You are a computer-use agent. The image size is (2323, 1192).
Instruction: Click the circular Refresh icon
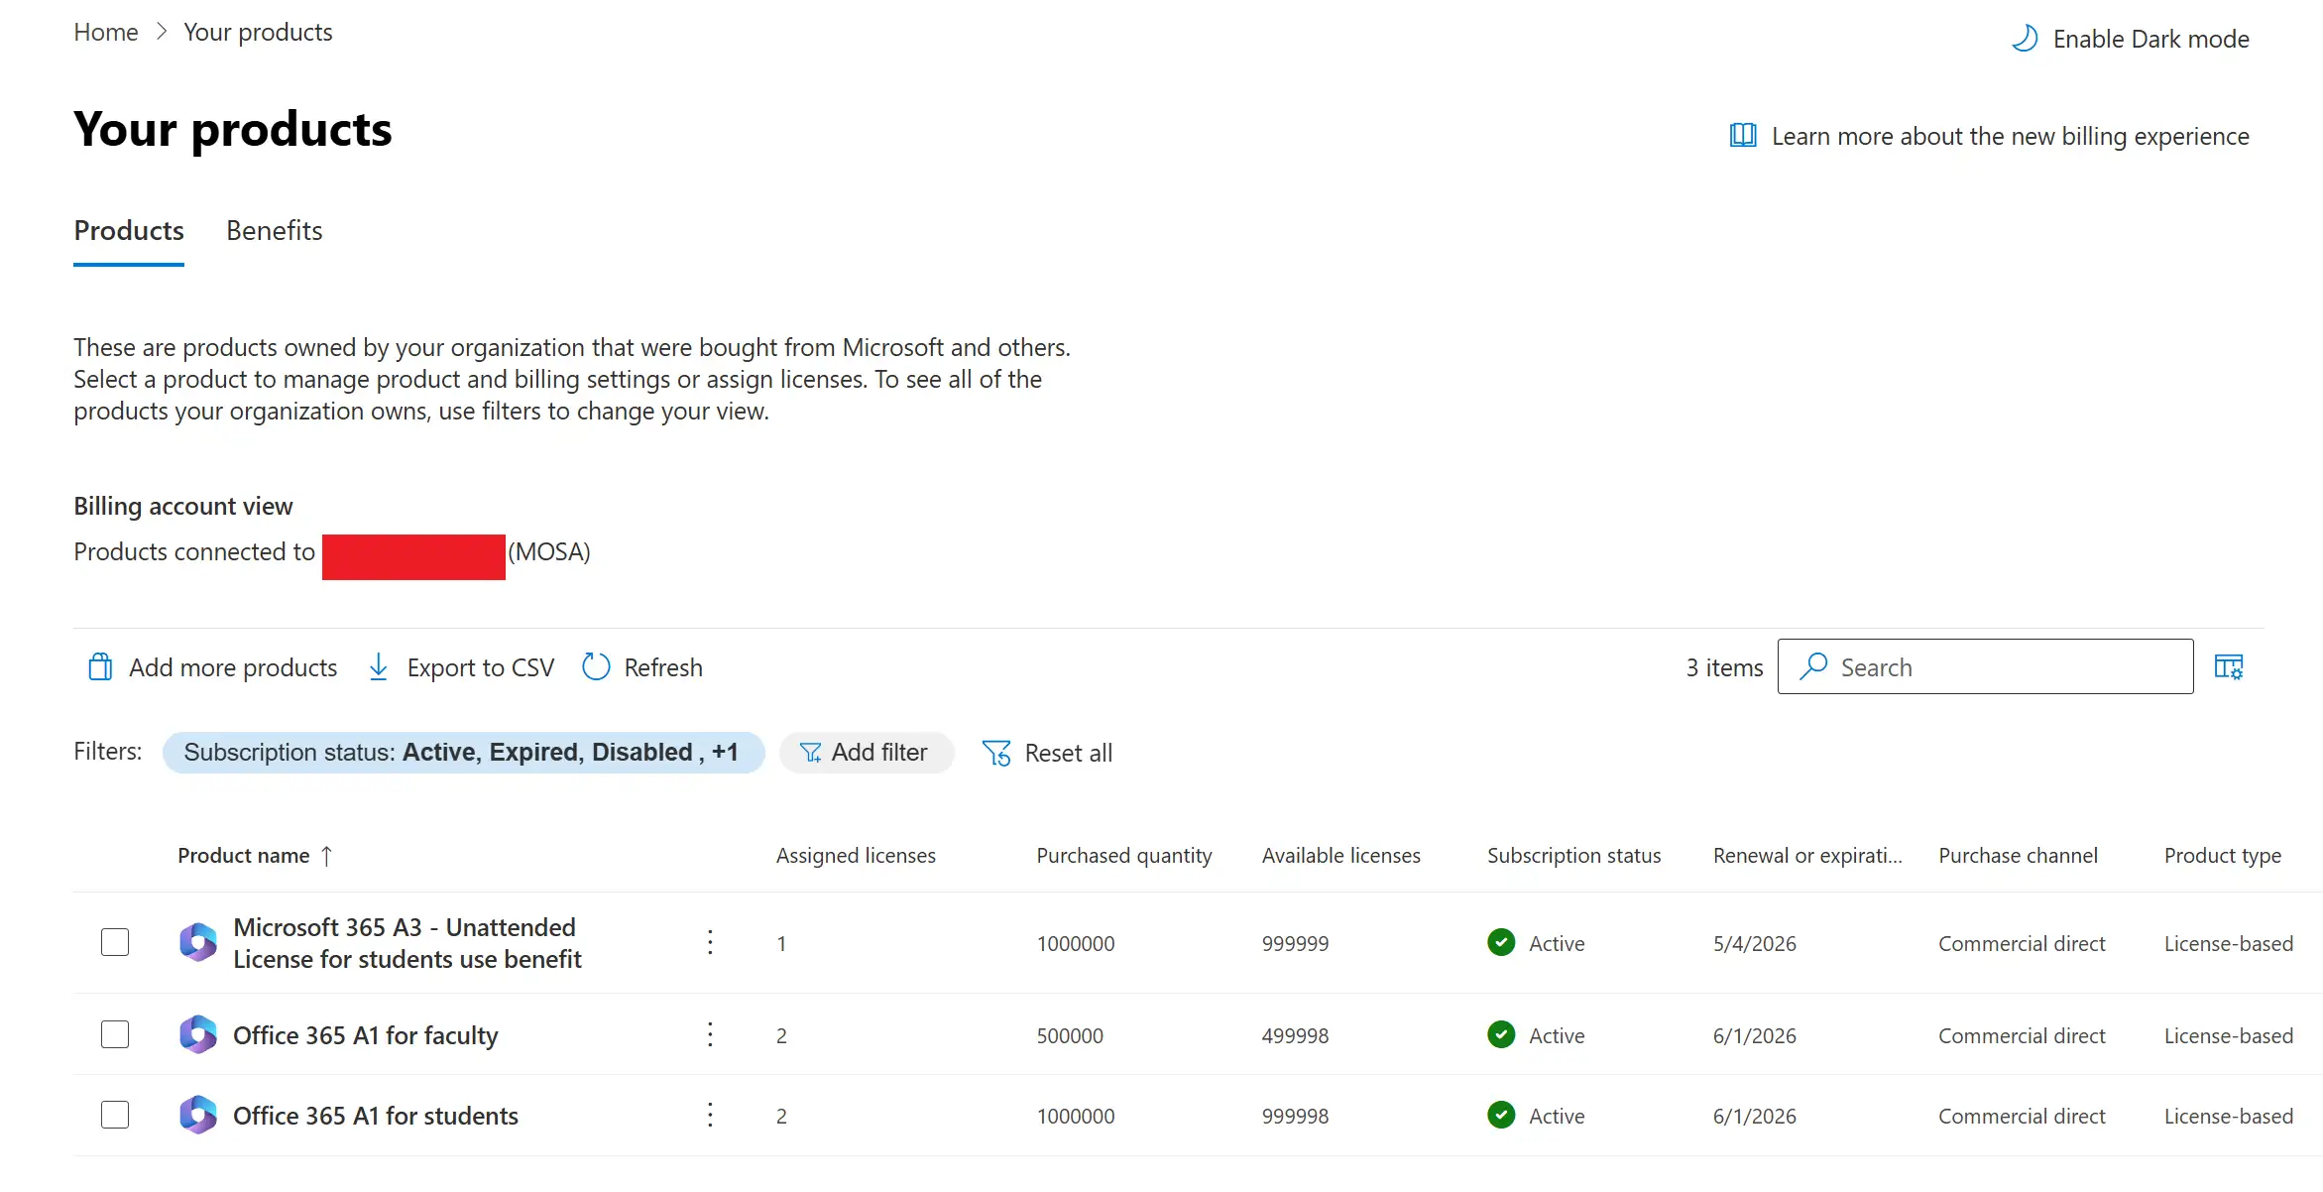(x=596, y=667)
